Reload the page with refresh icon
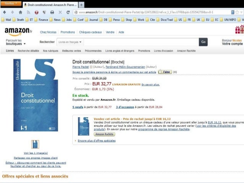The height and width of the screenshot is (183, 244). pos(68,12)
